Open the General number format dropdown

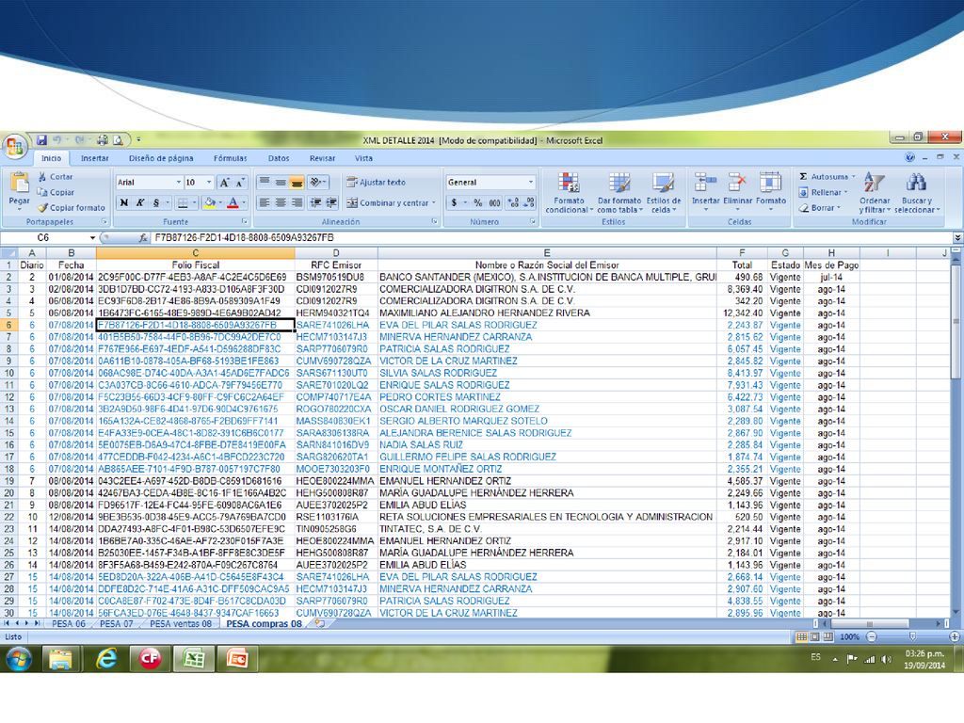coord(531,183)
